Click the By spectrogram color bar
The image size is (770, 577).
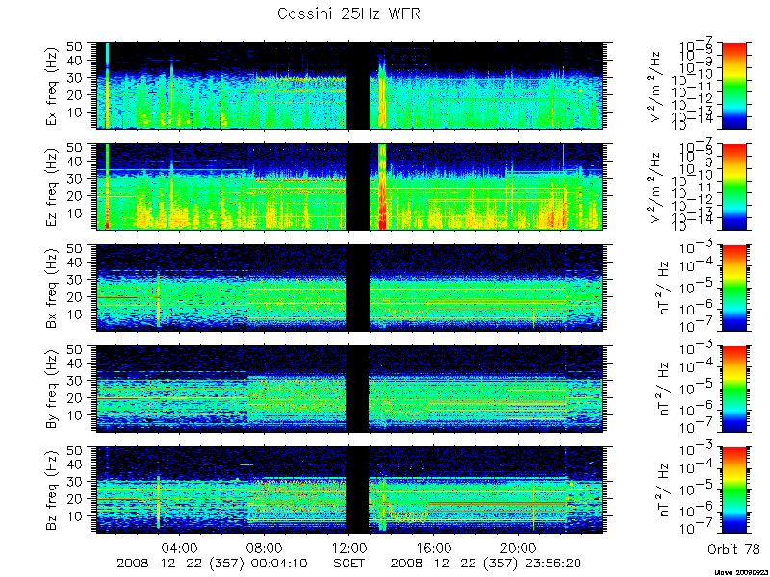coord(733,389)
